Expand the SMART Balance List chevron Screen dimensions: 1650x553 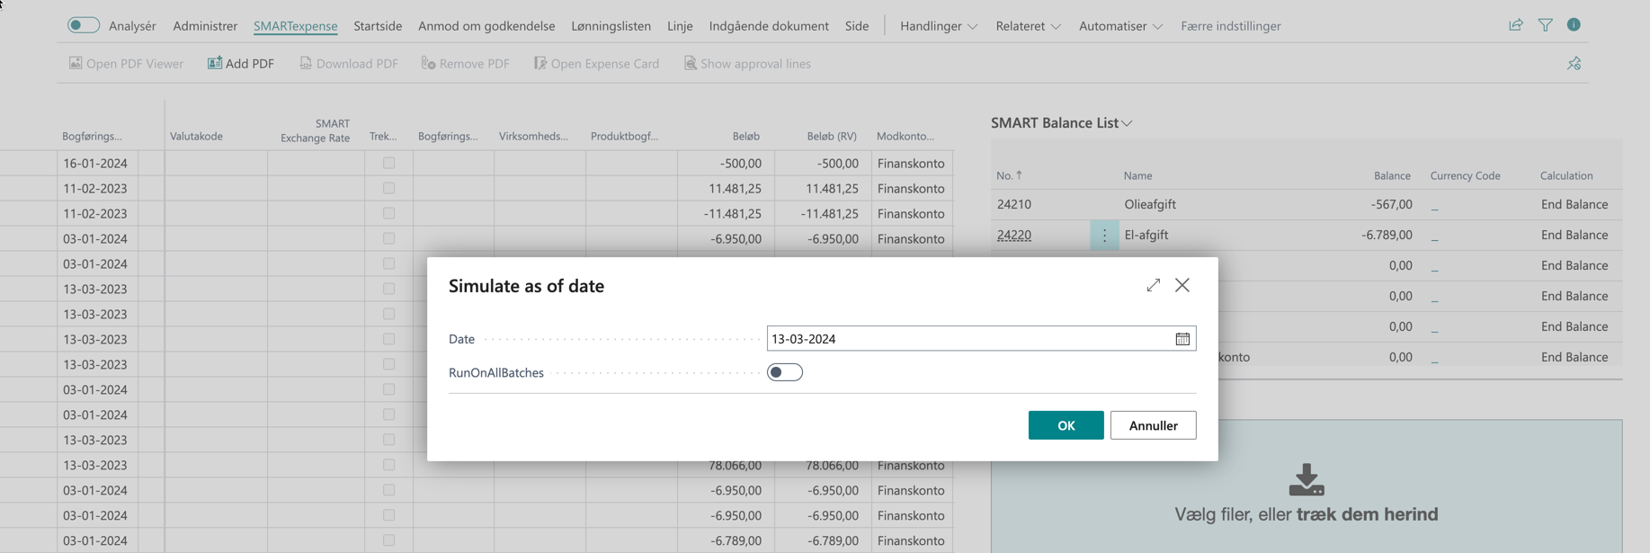coord(1127,123)
